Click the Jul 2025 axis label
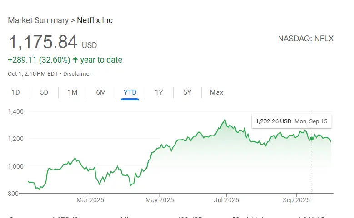354x218 pixels. pos(226,200)
